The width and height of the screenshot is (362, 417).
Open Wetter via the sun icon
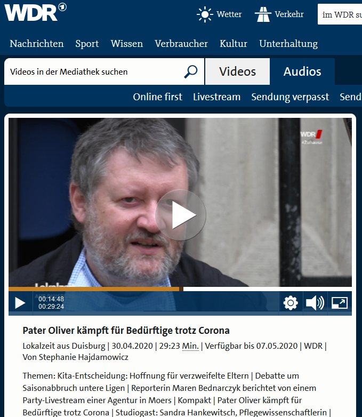205,14
